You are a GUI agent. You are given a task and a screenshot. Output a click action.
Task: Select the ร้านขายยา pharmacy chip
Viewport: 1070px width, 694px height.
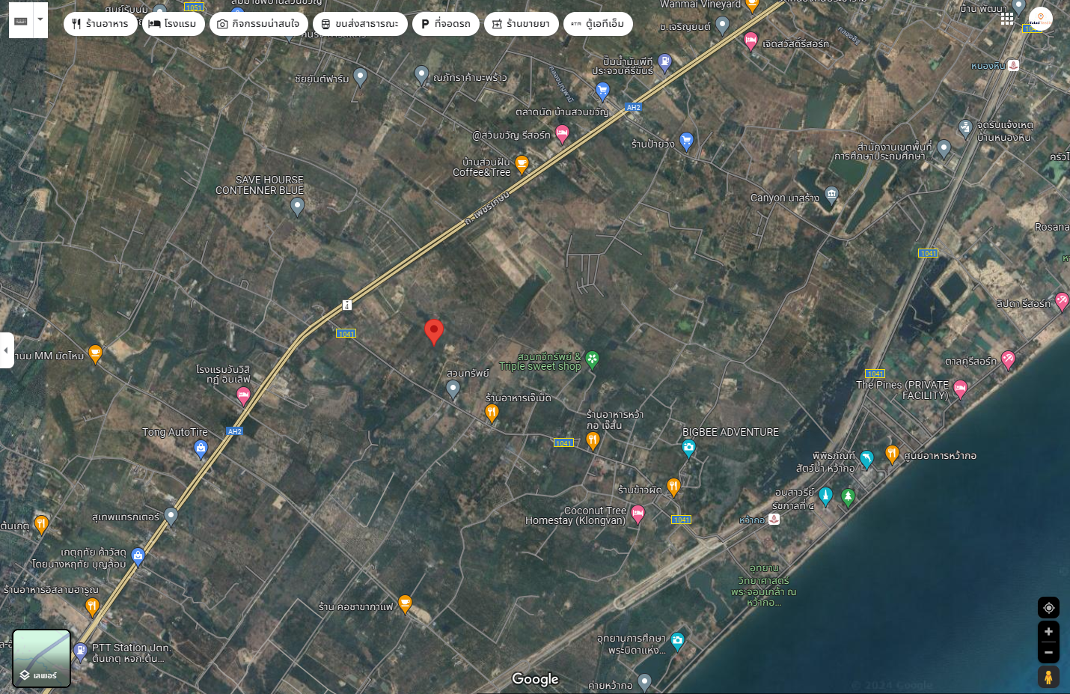tap(522, 24)
